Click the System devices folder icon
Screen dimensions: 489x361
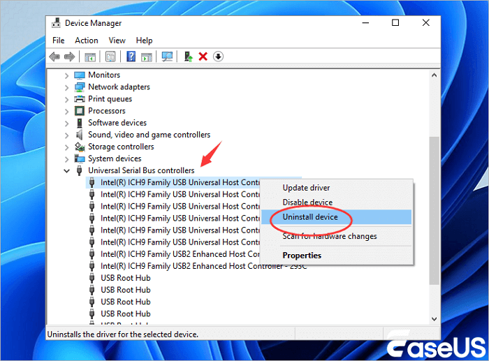click(x=80, y=159)
